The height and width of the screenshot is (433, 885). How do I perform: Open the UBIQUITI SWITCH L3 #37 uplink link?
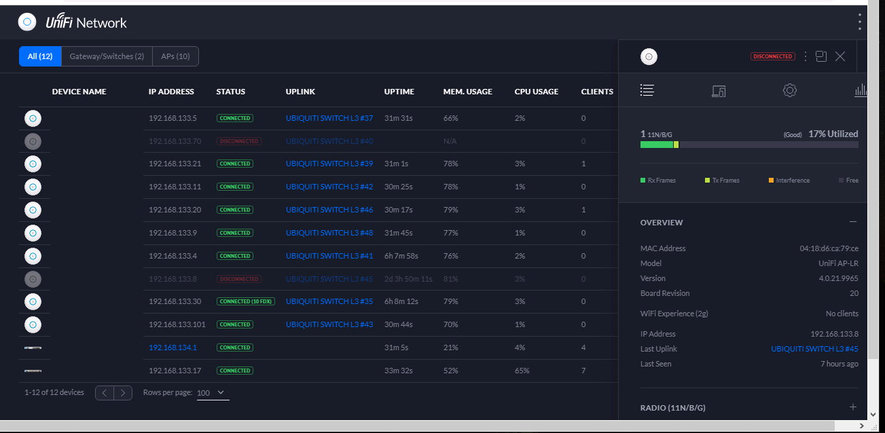(x=329, y=118)
